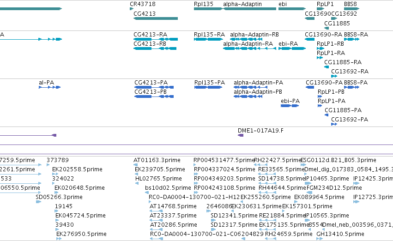Click the CG4213-PB protein glyph
Screen dimensions: 393x241
tap(154, 96)
